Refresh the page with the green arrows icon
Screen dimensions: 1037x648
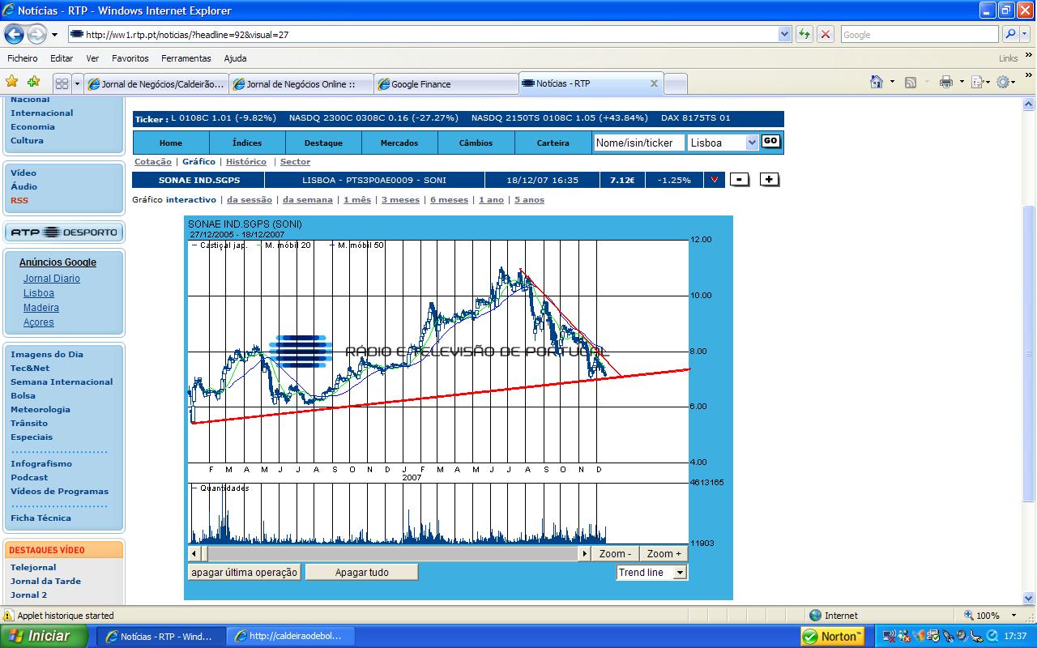[x=804, y=34]
